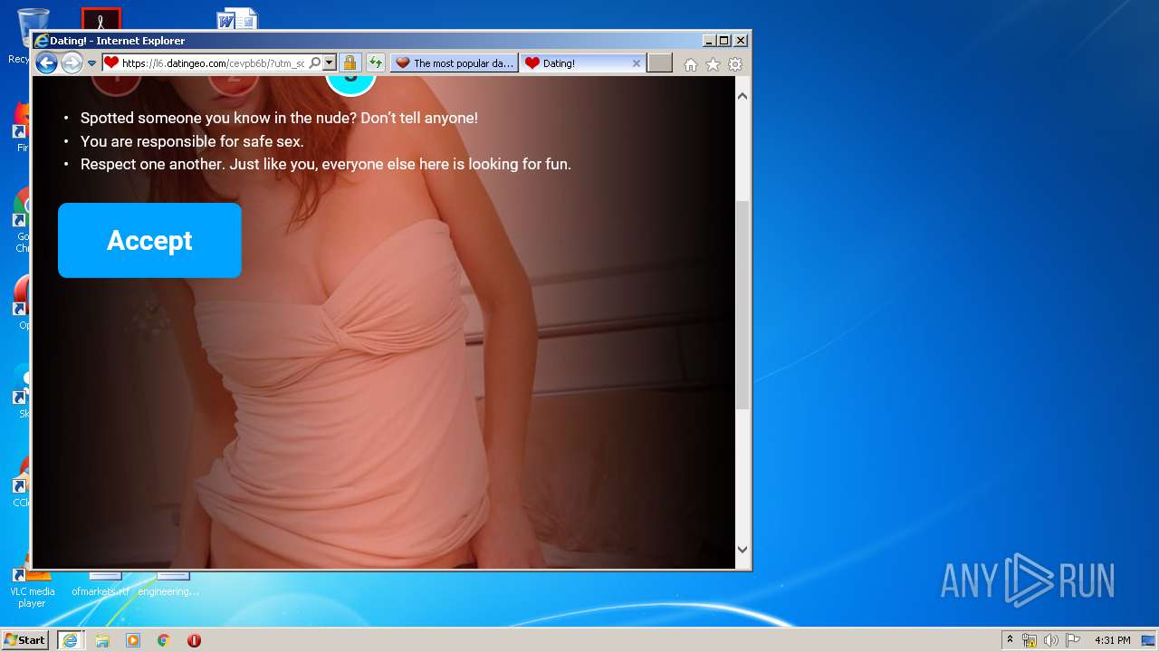Open media player taskbar icon
Screen dimensions: 1159x652
click(133, 640)
